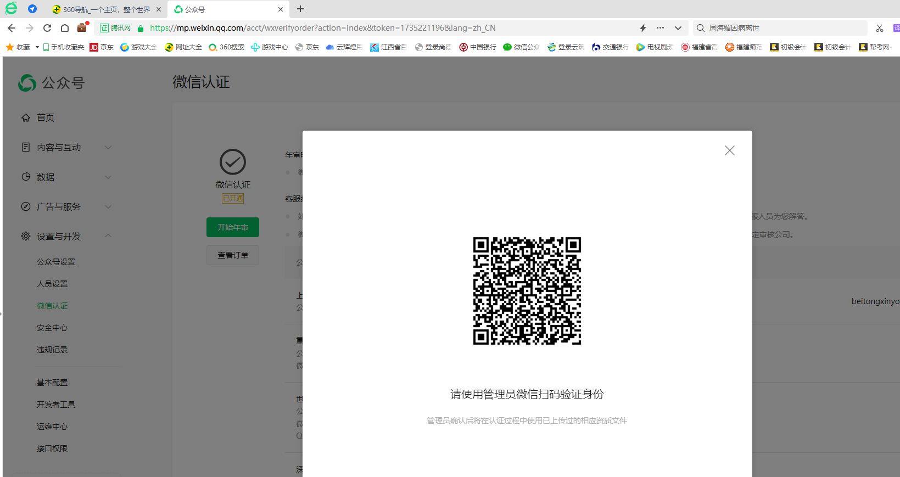
Task: Close the QR code verification dialog
Action: click(x=729, y=150)
